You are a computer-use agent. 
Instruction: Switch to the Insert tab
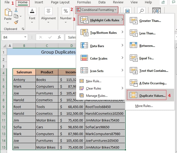point(39,2)
